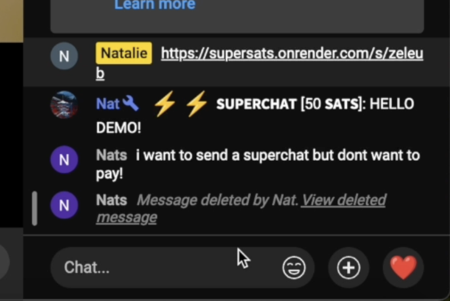Click the yellow Natalie name badge
Image resolution: width=450 pixels, height=301 pixels.
pos(124,53)
